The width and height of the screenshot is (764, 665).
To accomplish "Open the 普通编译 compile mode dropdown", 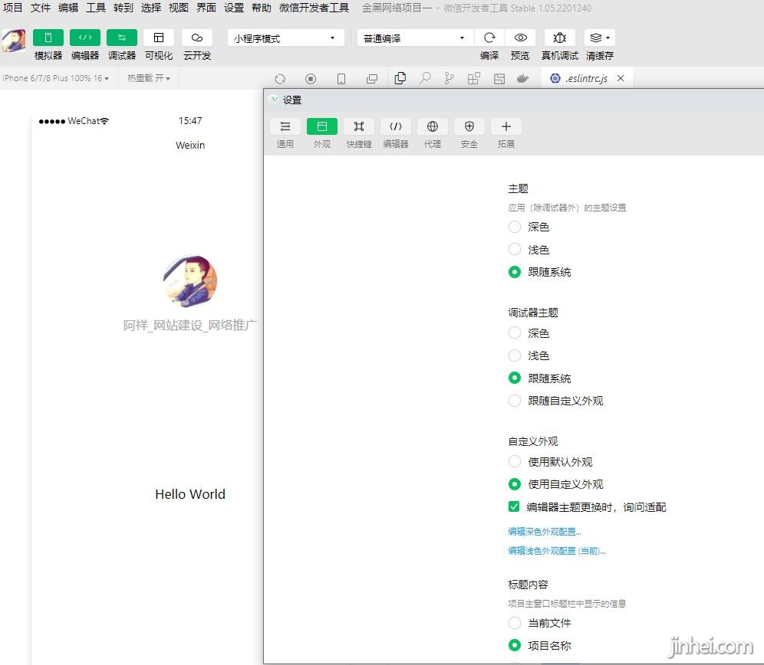I will tap(415, 38).
